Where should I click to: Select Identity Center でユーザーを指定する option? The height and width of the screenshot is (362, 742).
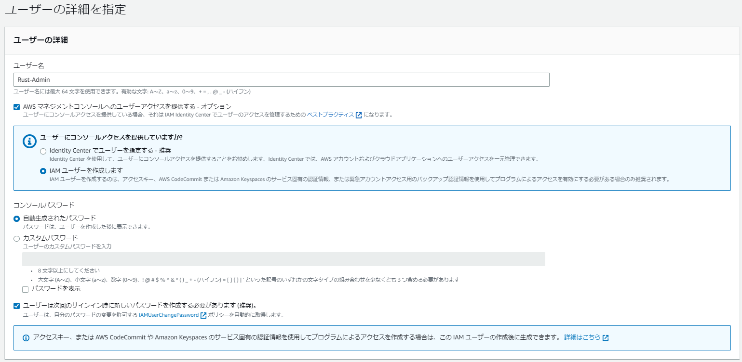pos(43,151)
